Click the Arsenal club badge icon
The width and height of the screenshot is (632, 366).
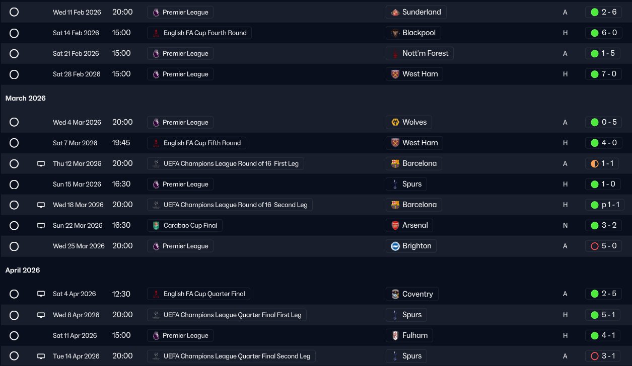(395, 225)
